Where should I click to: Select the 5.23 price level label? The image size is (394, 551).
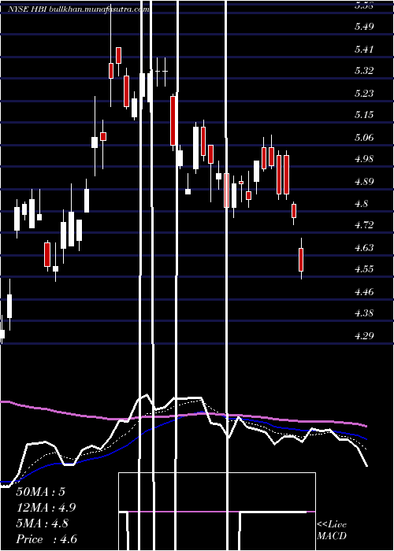(x=364, y=94)
